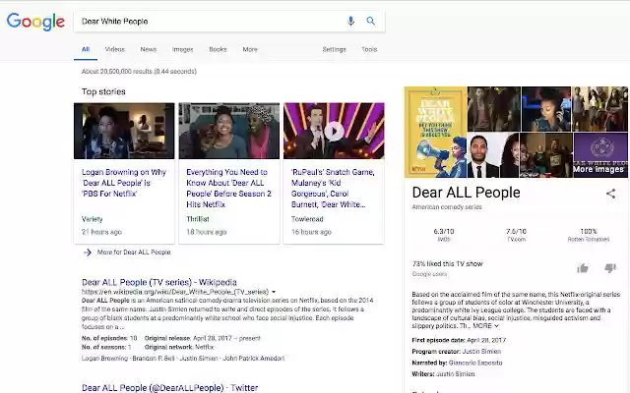Click the 'Top stories' heading
The image size is (630, 393).
point(103,91)
